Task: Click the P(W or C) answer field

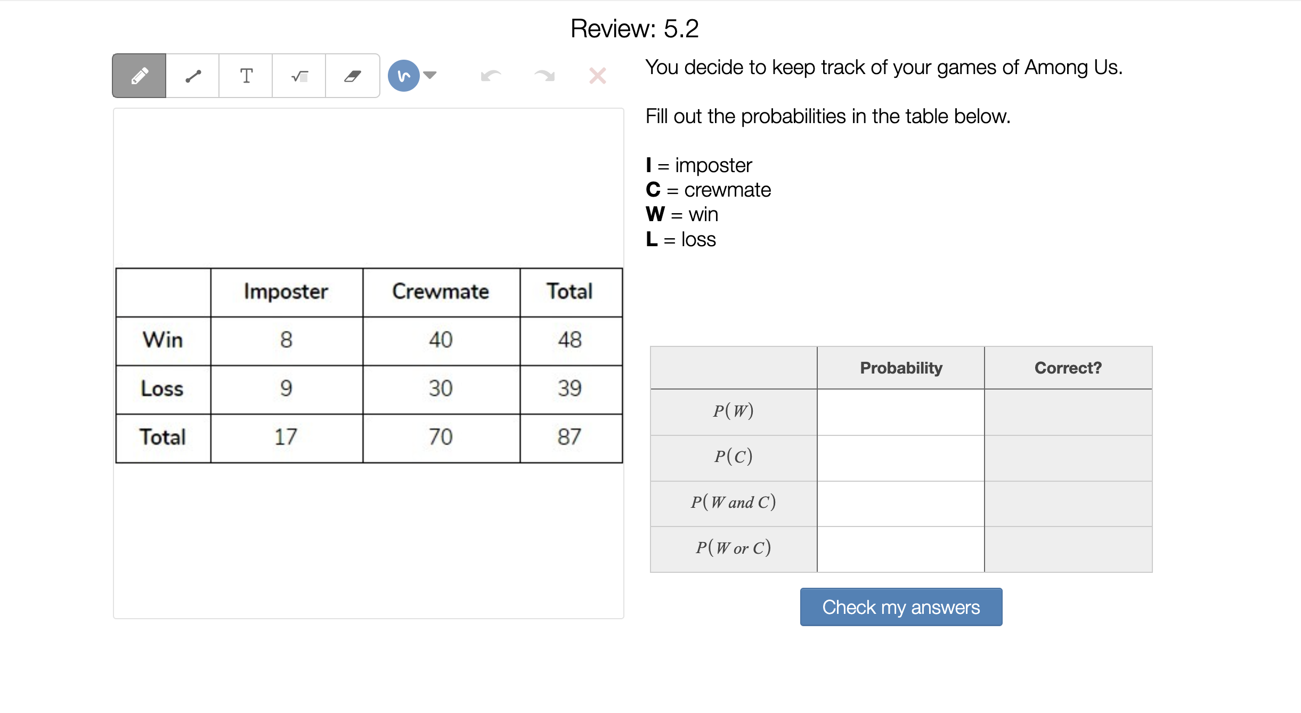Action: [x=900, y=549]
